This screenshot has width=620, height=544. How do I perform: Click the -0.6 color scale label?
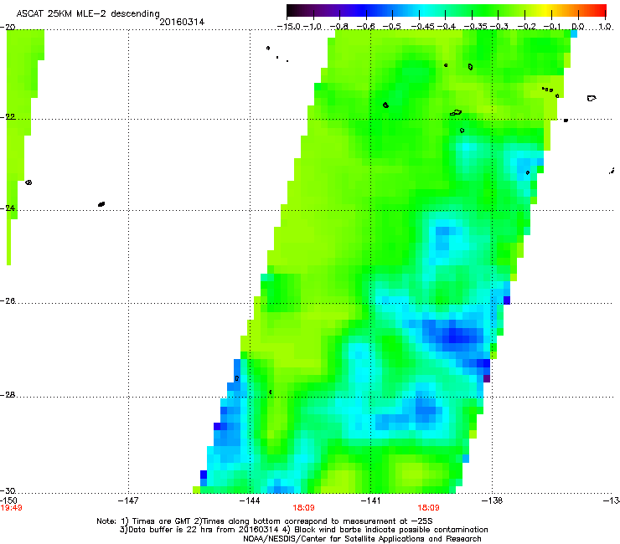[366, 27]
